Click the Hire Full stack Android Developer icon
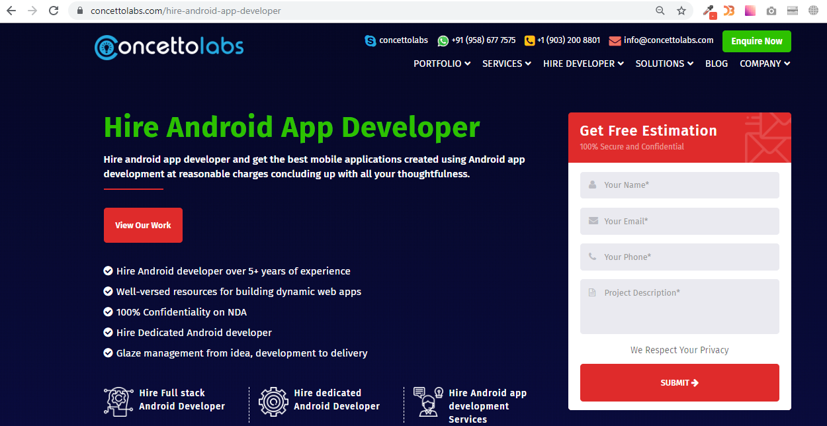 118,401
